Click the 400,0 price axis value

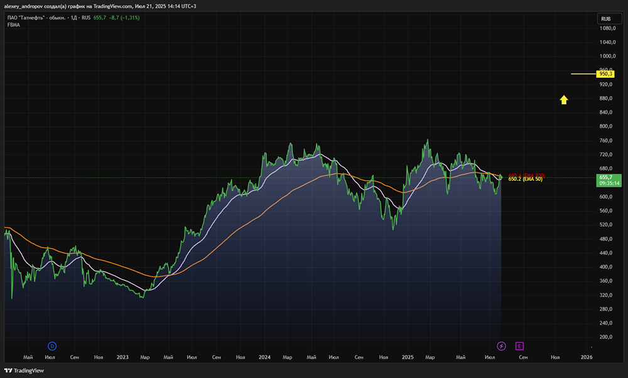tap(606, 267)
